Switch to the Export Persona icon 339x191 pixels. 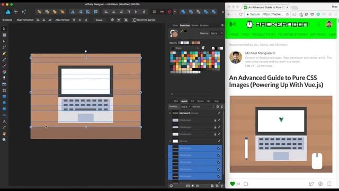pos(23,12)
